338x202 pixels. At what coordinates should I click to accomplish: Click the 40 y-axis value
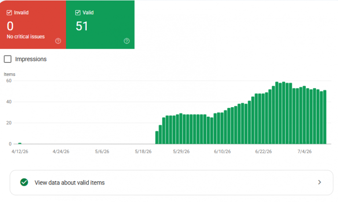(x=9, y=102)
